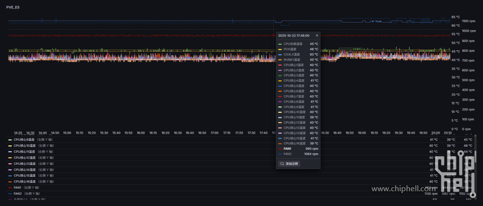Click CX4LX温度 row in the tooltip
This screenshot has height=206, width=483.
point(298,54)
